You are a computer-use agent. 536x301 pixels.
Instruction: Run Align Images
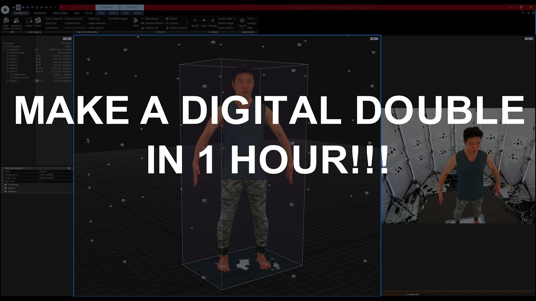coord(149,19)
